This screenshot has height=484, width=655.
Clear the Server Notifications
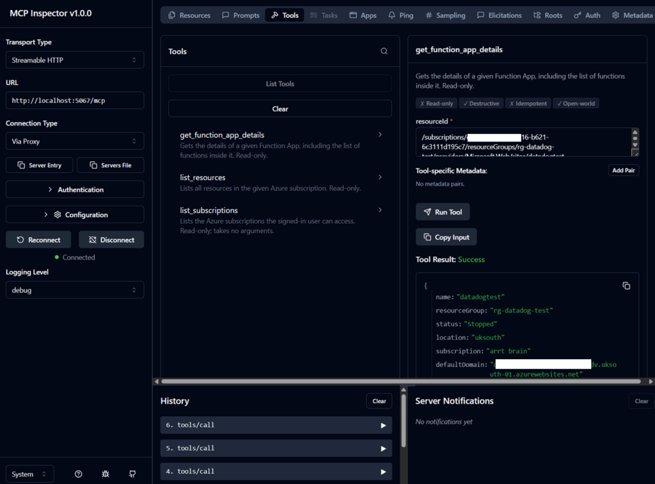click(642, 401)
